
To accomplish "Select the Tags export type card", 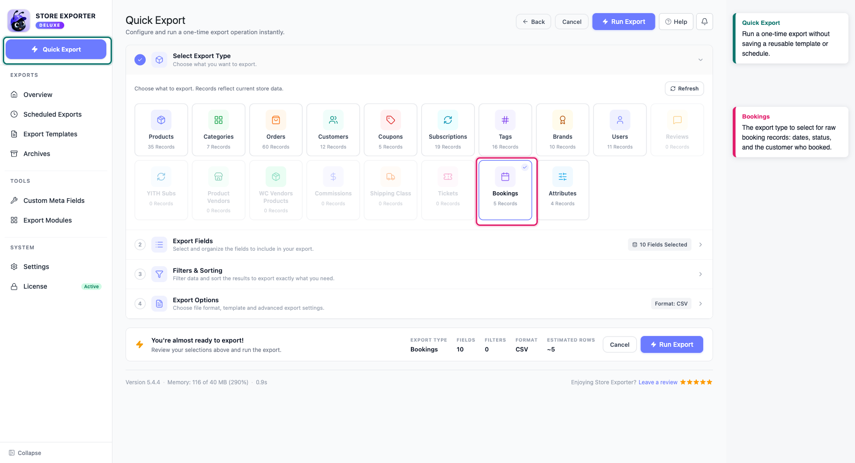I will point(505,130).
